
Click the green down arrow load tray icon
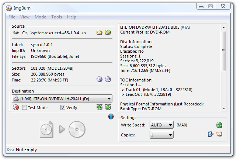click(108, 107)
